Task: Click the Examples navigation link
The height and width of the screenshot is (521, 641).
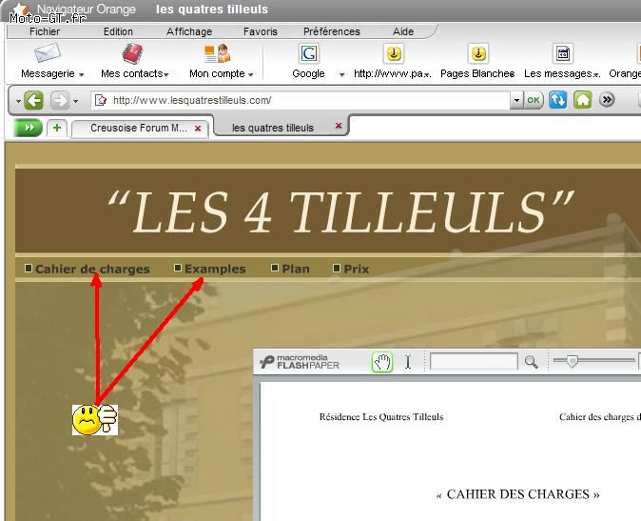Action: coord(215,269)
